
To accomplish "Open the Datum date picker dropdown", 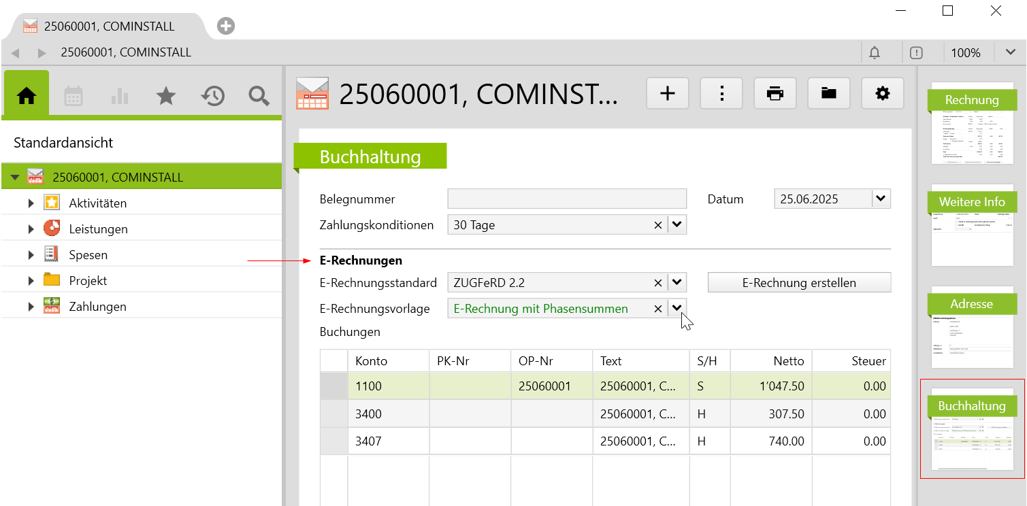I will pyautogui.click(x=881, y=199).
